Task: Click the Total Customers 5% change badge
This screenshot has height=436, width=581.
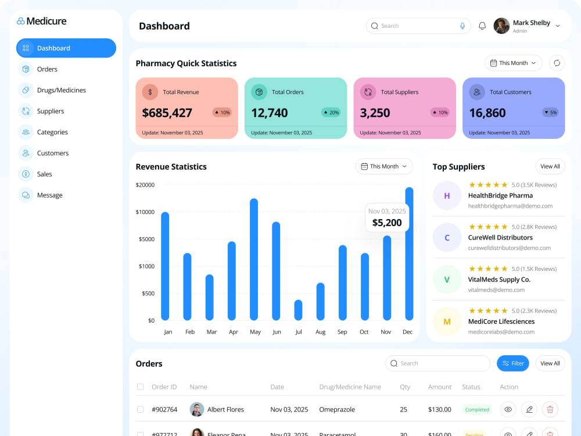Action: coord(550,112)
